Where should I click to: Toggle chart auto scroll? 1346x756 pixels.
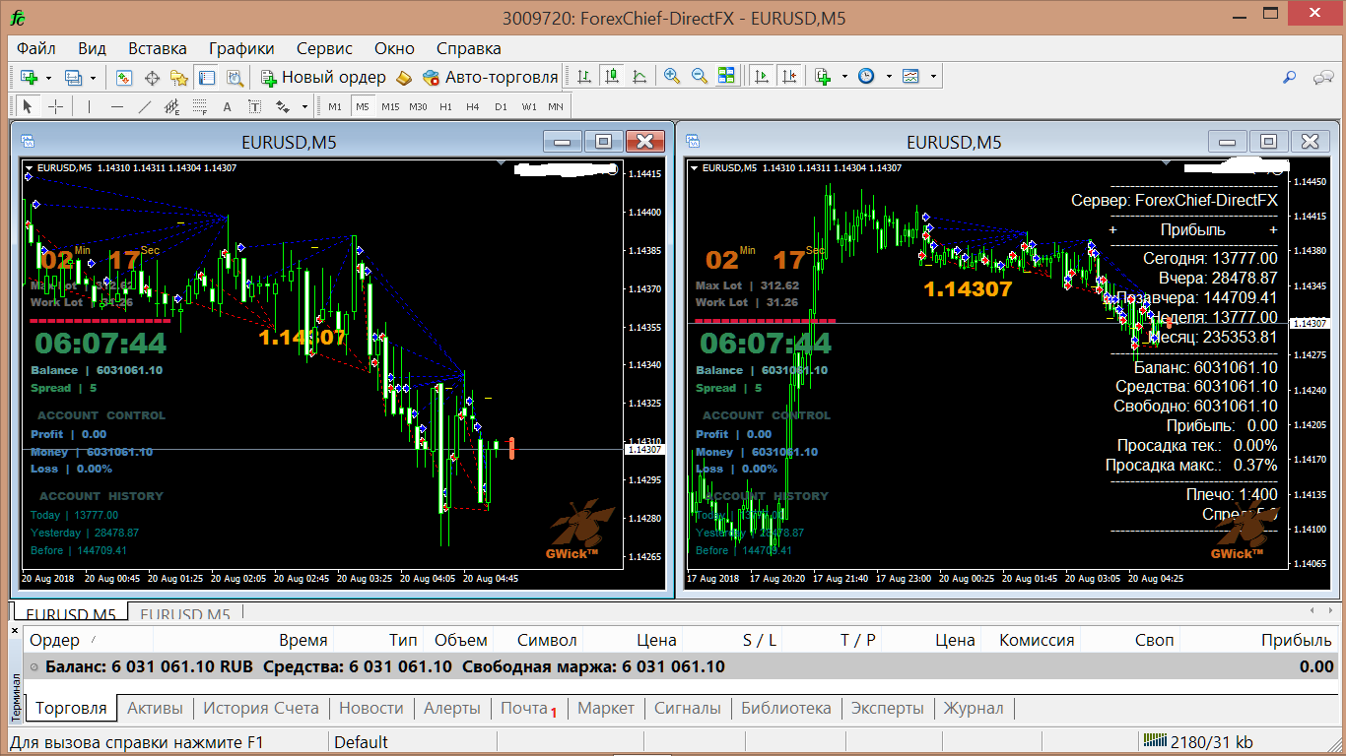pyautogui.click(x=761, y=77)
